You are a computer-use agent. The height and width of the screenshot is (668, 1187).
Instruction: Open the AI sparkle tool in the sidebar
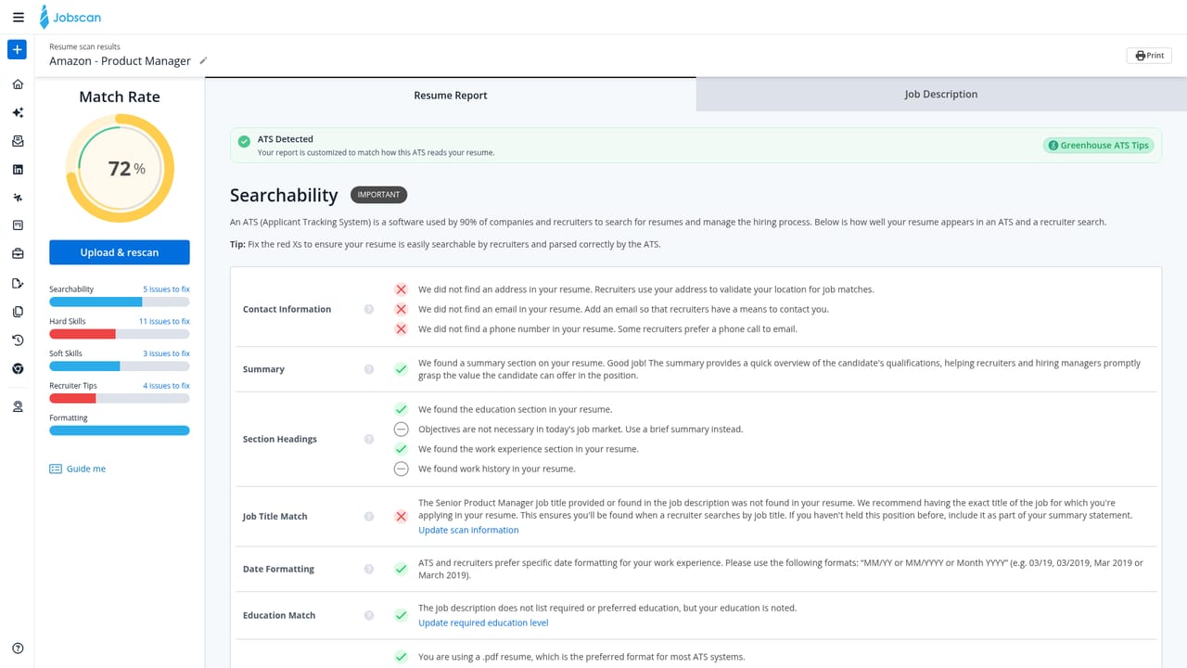click(x=18, y=112)
